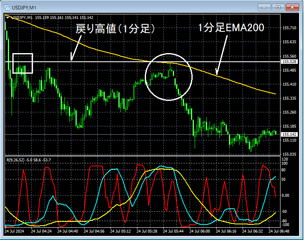This screenshot has height=240, width=304.
Task: Click the 155.485 price scale label
Action: pos(289,70)
